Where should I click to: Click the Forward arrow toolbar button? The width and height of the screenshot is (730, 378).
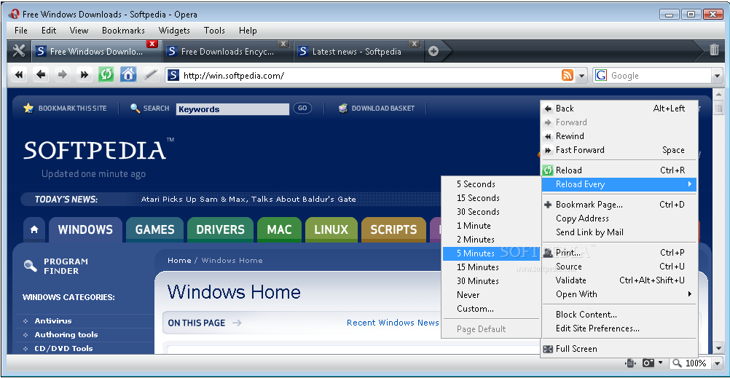[x=63, y=74]
